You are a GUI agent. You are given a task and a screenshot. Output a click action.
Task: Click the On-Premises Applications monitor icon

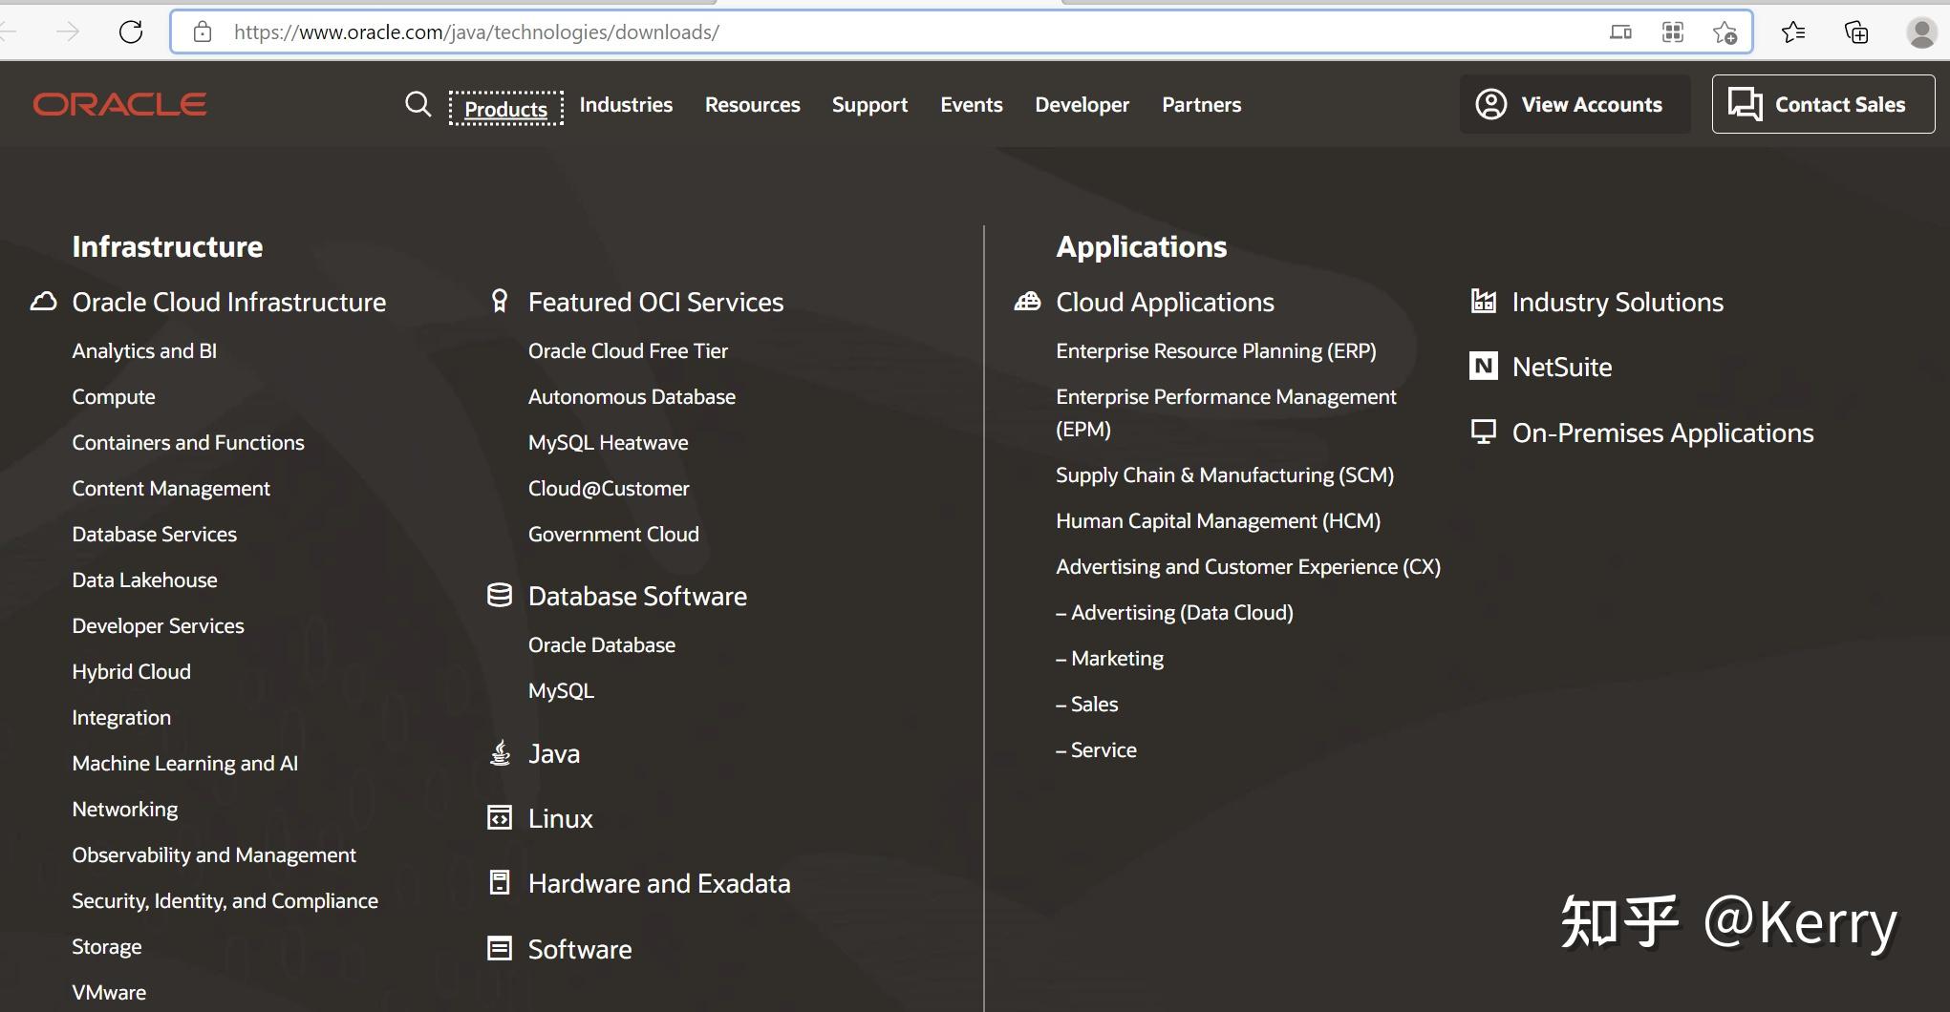(1483, 432)
